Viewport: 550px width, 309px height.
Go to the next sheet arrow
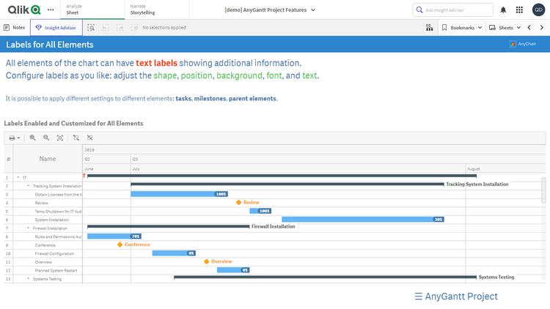click(541, 27)
